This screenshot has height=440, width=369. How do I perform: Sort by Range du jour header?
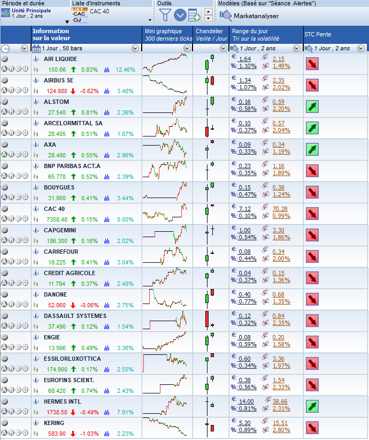coord(266,35)
